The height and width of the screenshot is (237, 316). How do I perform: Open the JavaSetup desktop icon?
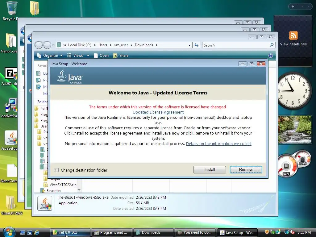10,140
